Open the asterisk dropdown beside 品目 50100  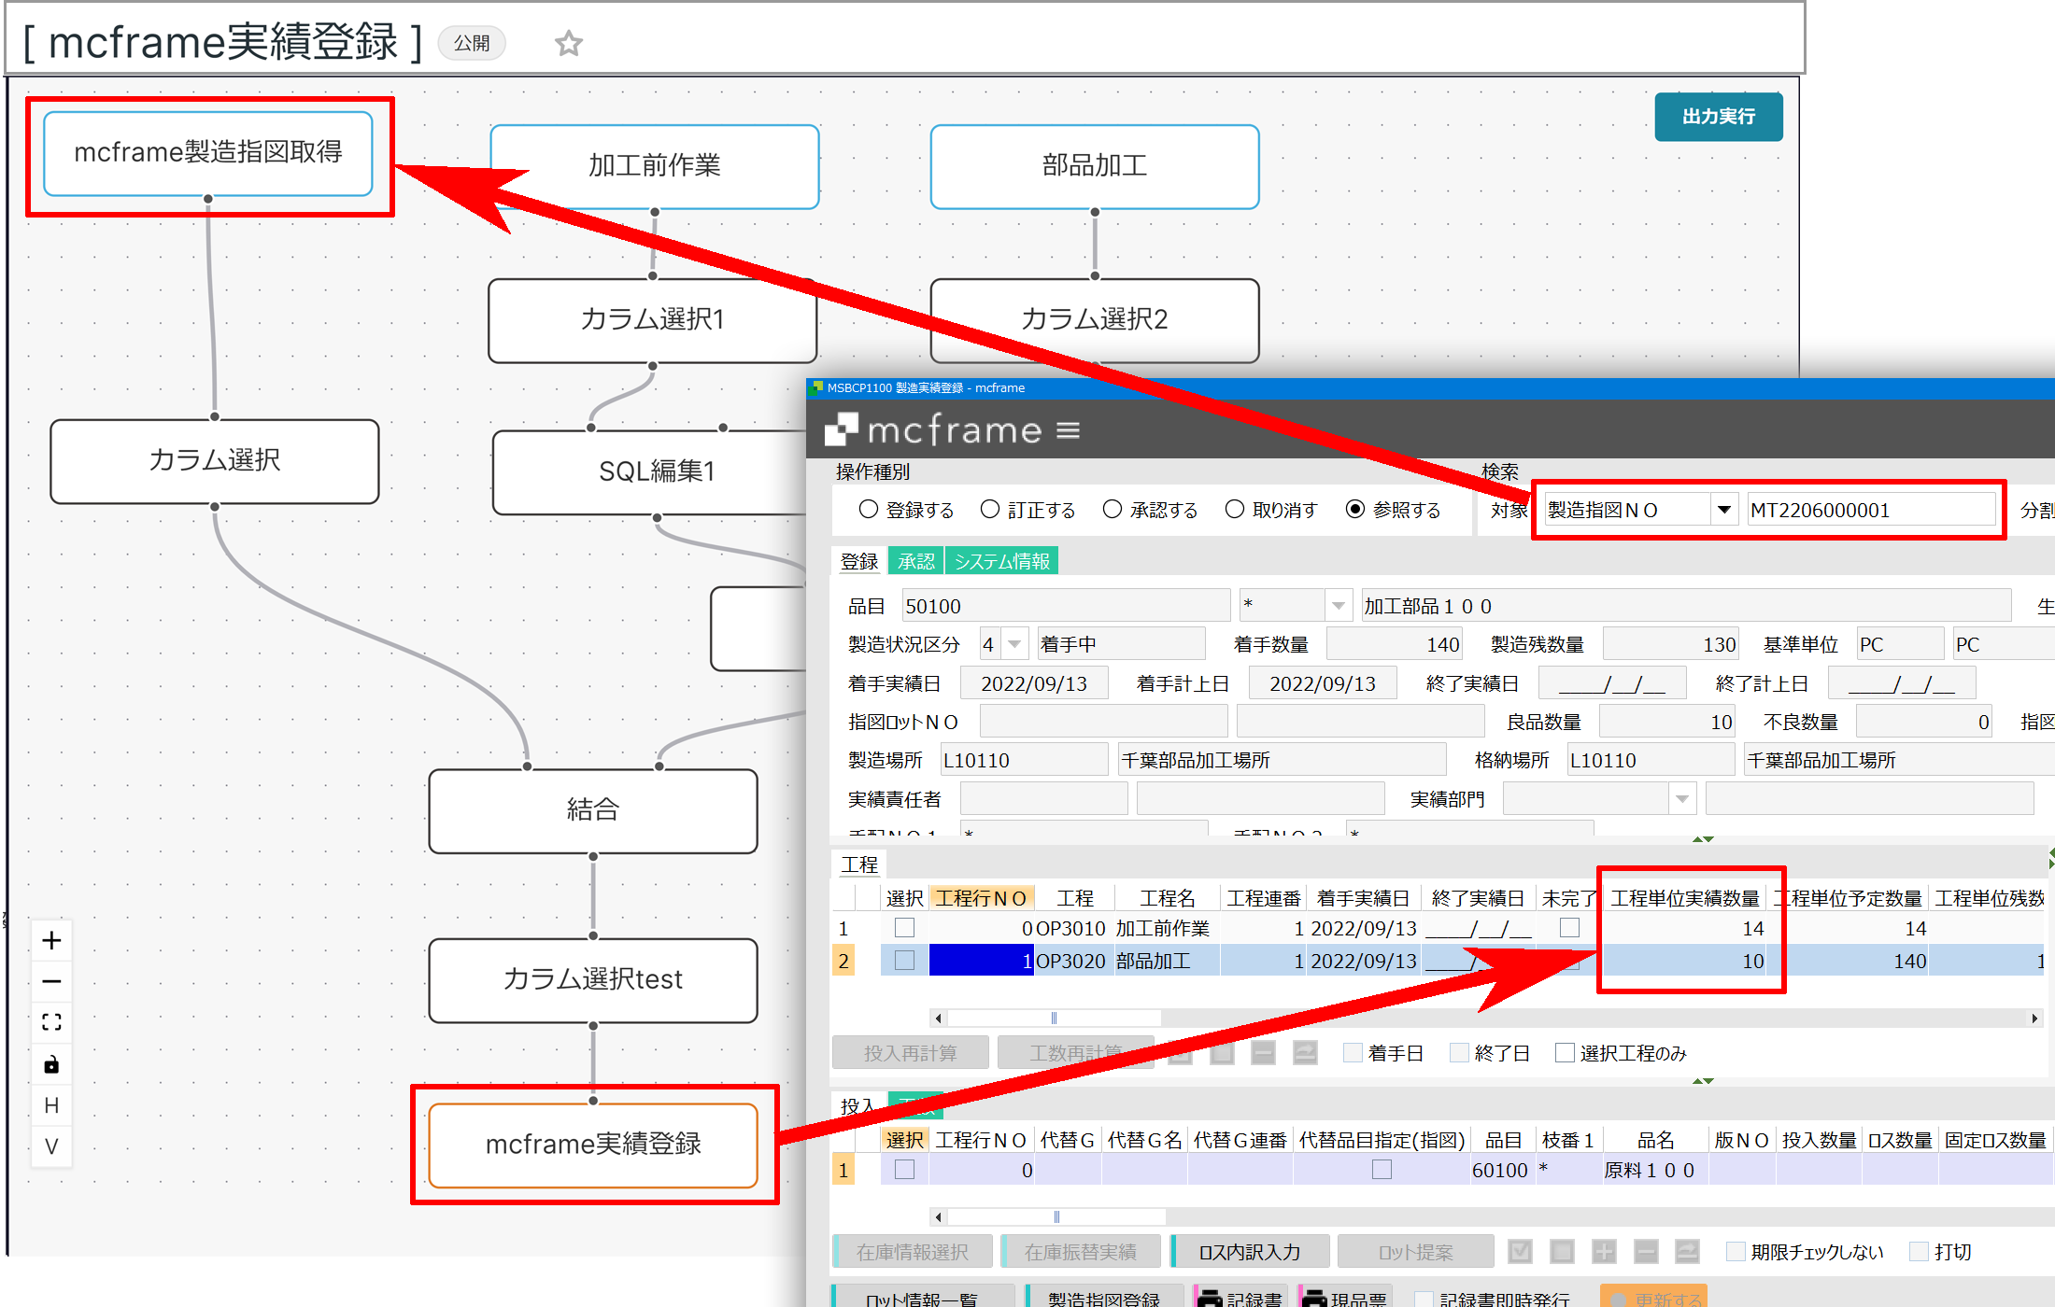pyautogui.click(x=1339, y=606)
